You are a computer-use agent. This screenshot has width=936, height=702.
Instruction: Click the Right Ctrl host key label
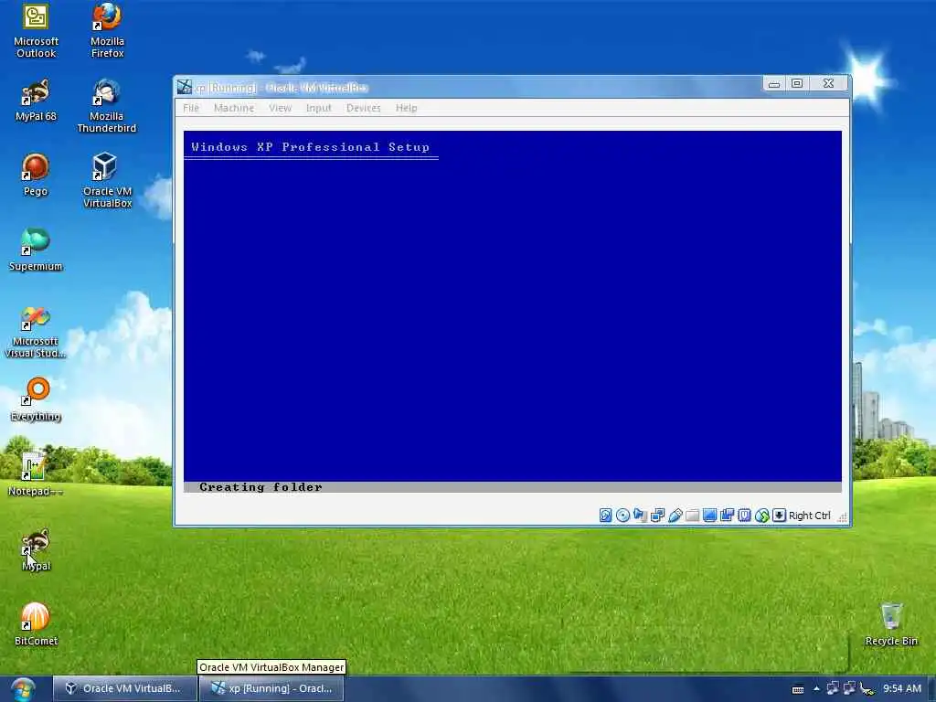click(x=810, y=516)
